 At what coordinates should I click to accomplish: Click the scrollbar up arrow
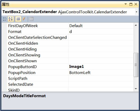click(136, 25)
